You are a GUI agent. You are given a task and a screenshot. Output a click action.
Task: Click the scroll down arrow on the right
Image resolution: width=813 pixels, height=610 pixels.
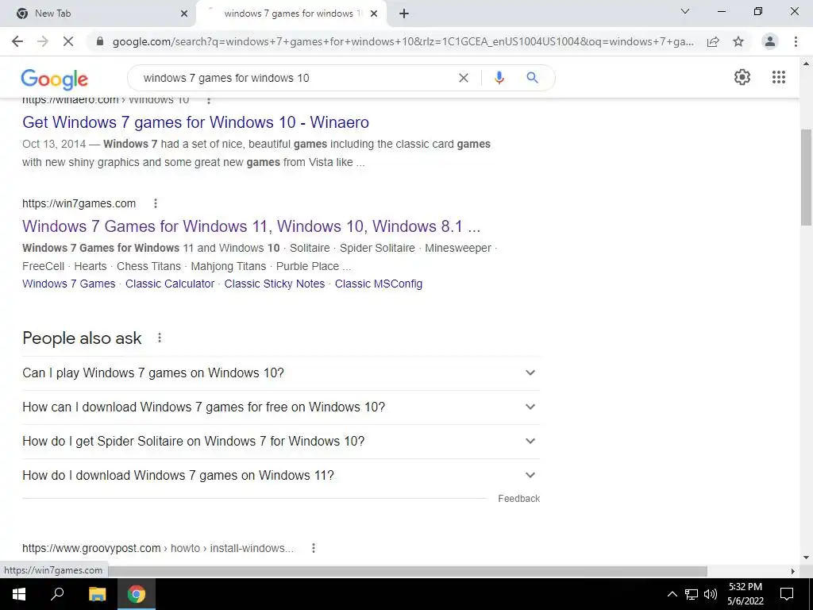click(x=806, y=558)
